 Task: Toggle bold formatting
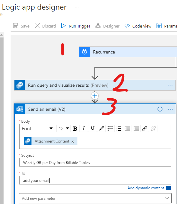tap(75, 128)
